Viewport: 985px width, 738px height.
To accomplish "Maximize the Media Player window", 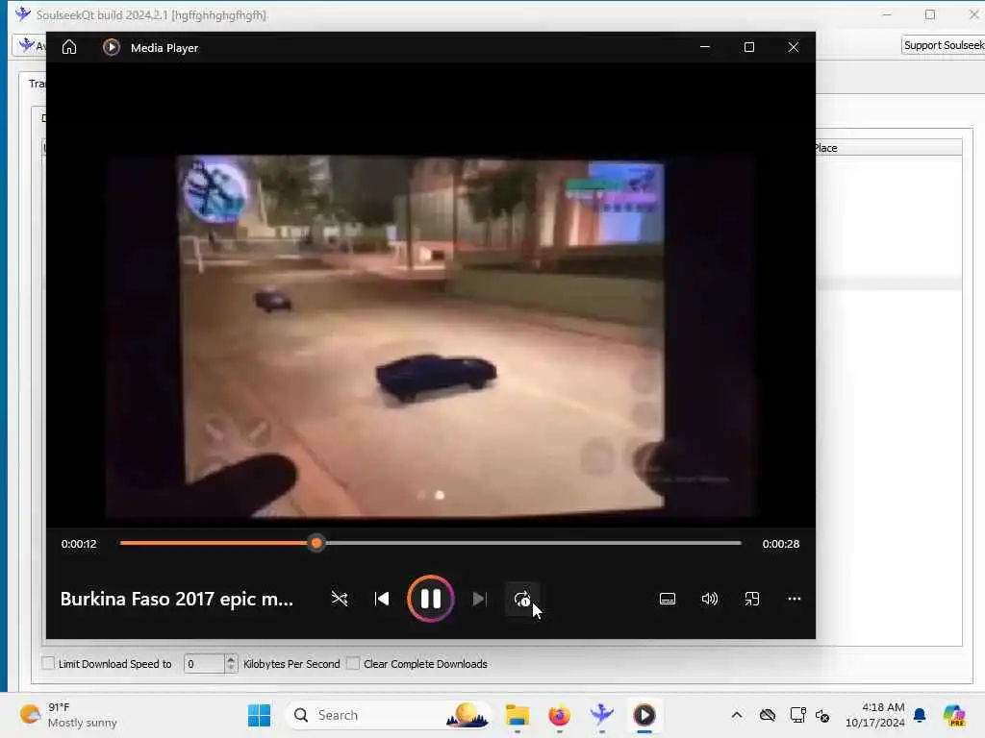I will pos(748,47).
